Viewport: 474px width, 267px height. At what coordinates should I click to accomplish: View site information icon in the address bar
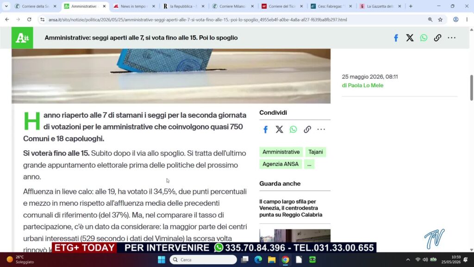coord(42,19)
